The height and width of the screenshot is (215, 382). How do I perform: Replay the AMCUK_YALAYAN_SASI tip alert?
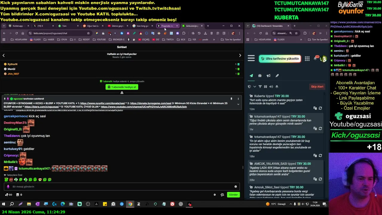click(x=320, y=179)
